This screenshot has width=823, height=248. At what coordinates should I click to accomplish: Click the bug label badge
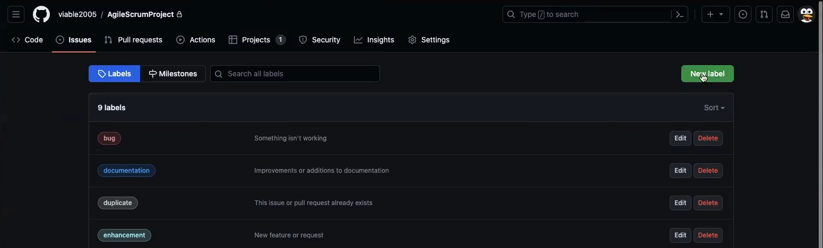[x=109, y=138]
